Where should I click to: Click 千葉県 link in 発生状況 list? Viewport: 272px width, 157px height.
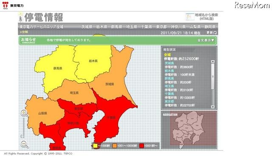pyautogui.click(x=169, y=94)
